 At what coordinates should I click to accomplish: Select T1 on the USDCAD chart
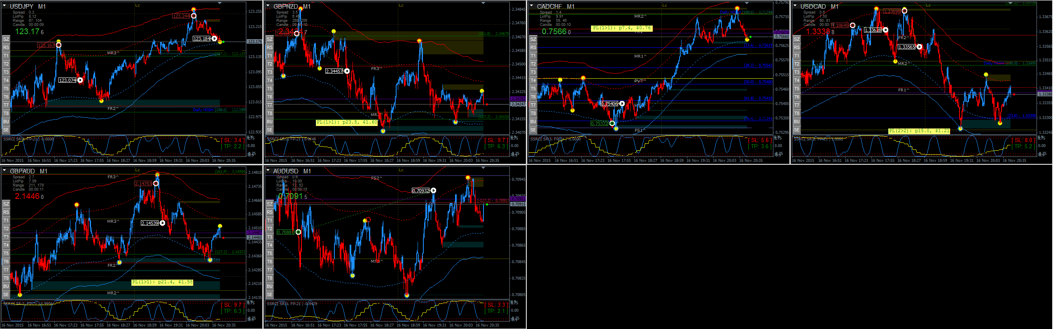point(797,56)
